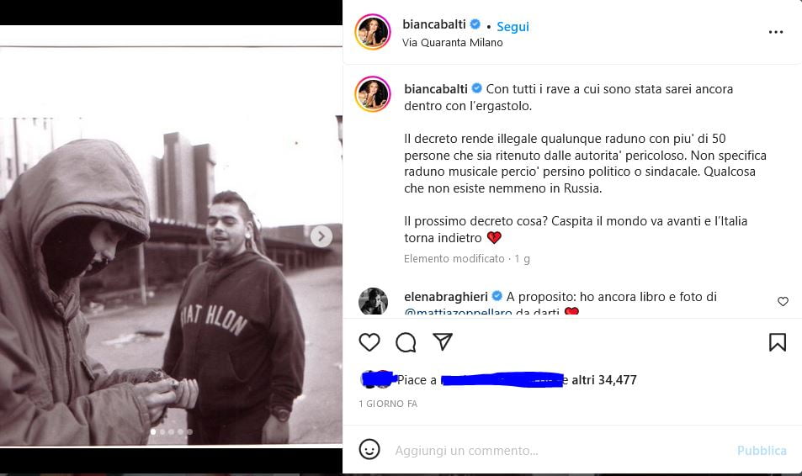The image size is (802, 476).
Task: Click the Pubblica post button
Action: 761,451
